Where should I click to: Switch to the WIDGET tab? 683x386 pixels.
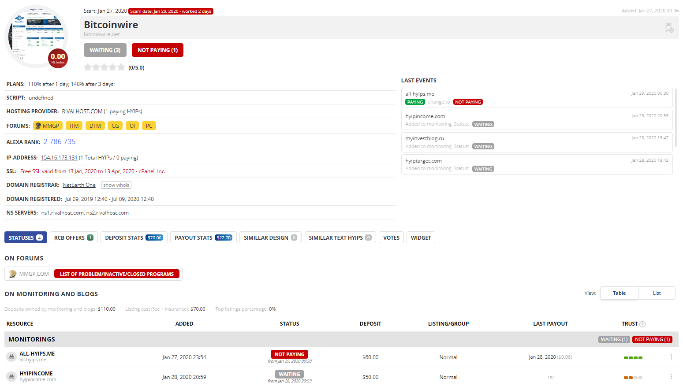(x=421, y=238)
